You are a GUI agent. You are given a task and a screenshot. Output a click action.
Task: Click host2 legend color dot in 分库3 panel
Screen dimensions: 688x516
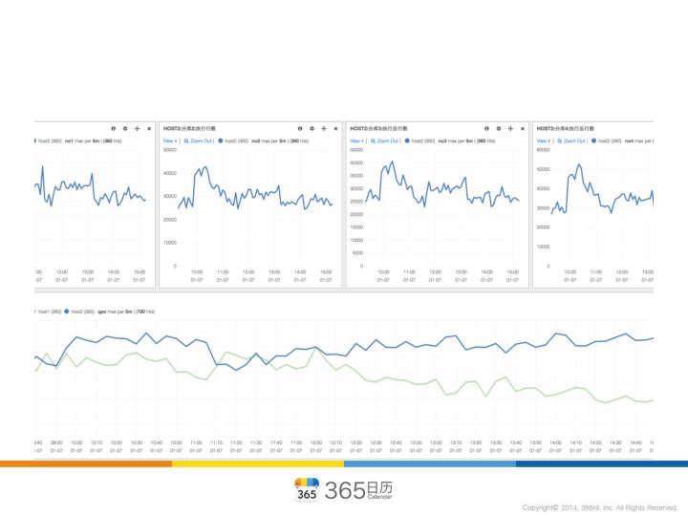point(407,140)
